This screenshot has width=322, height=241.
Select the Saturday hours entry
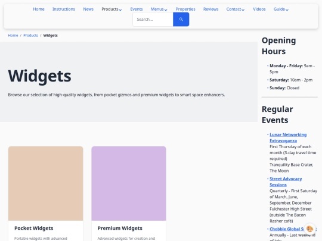(x=291, y=80)
